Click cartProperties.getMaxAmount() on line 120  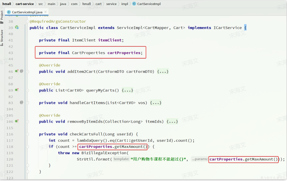pyautogui.click(x=243, y=159)
